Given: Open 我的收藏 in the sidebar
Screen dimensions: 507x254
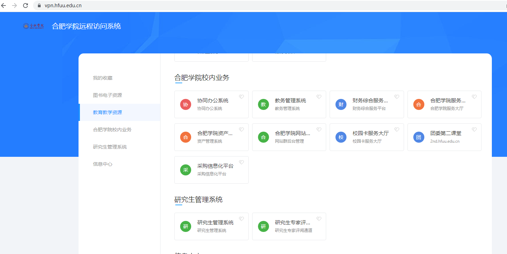Looking at the screenshot, I should click(119, 78).
